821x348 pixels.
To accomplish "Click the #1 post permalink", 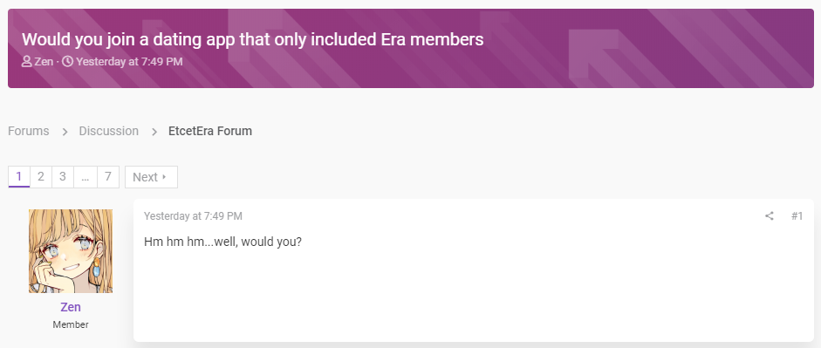I will click(797, 215).
